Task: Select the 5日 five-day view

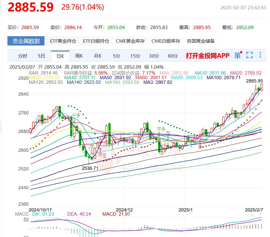Action: coord(41,56)
